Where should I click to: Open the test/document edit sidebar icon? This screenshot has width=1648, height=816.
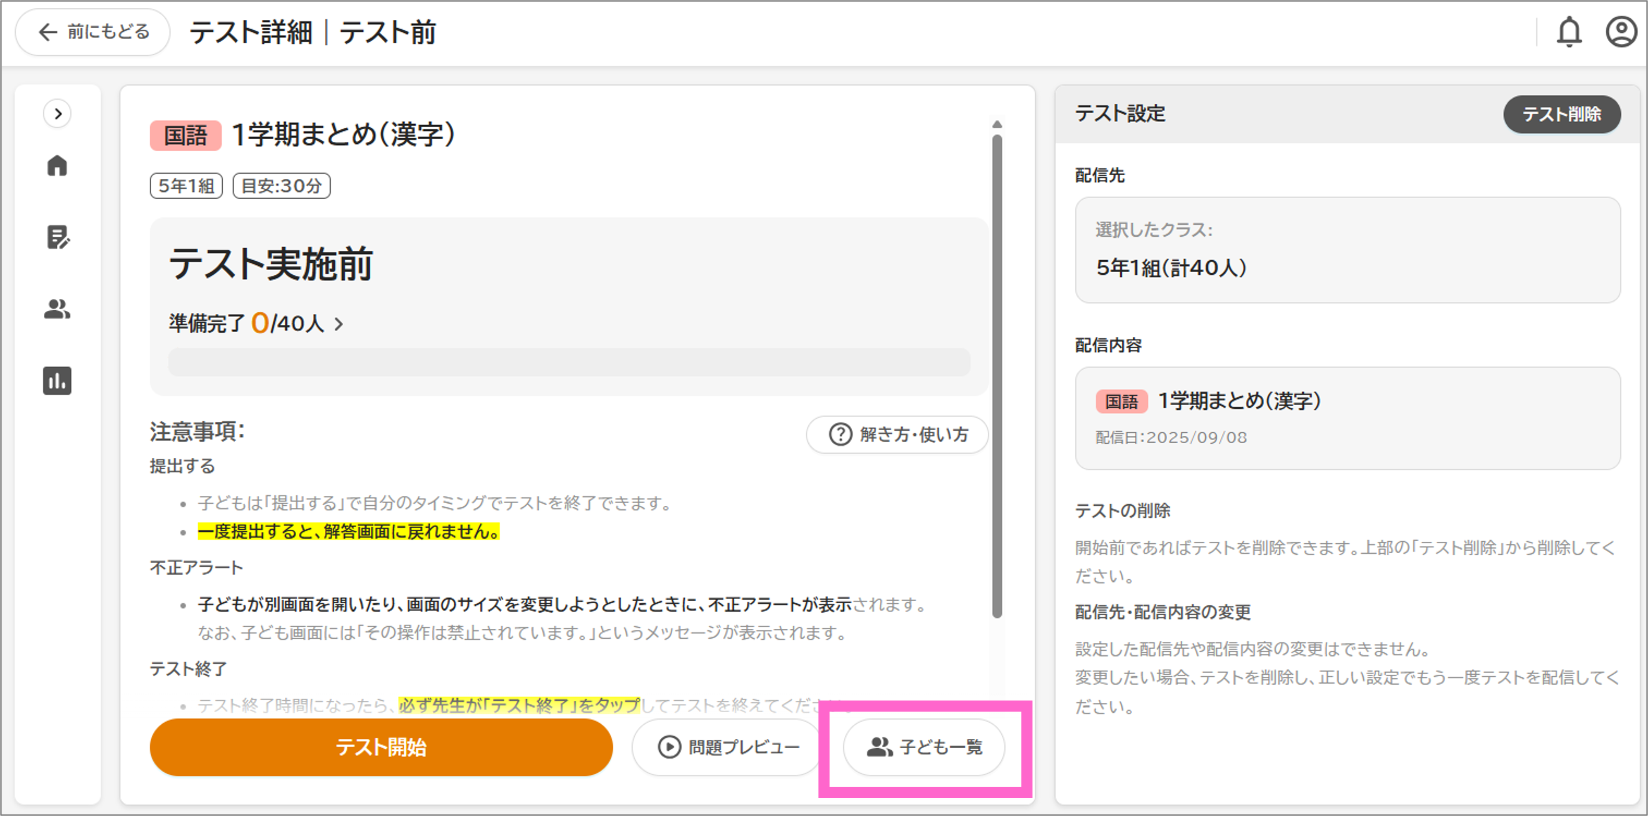(x=57, y=237)
